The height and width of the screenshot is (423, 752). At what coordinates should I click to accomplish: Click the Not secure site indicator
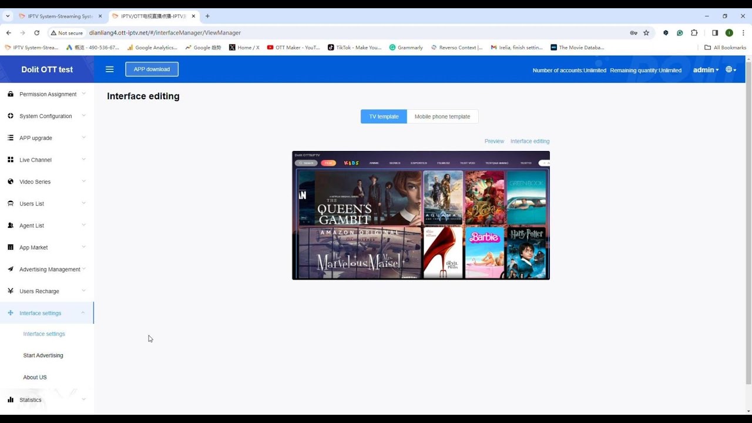point(66,33)
